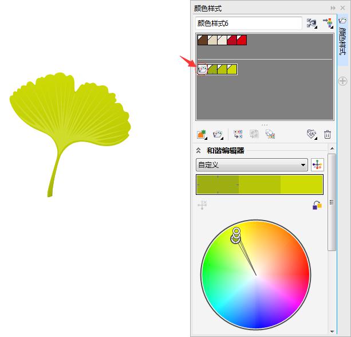This screenshot has width=351, height=337.
Task: Select the beige color style swatch
Action: click(x=212, y=40)
